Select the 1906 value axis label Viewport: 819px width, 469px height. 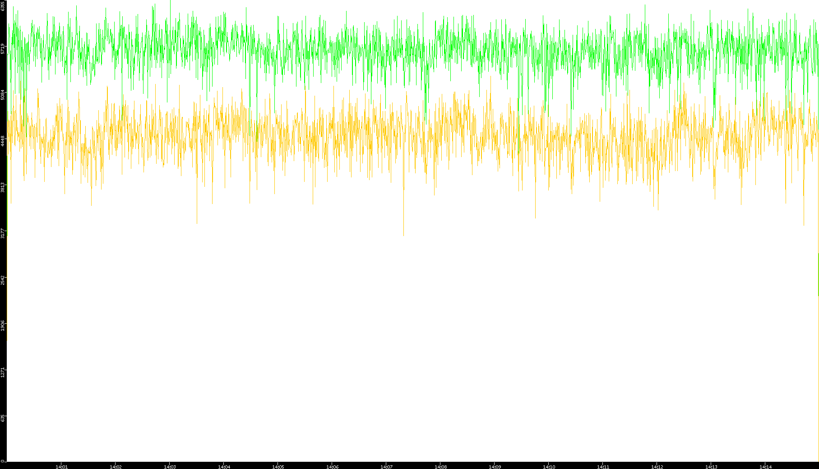pyautogui.click(x=3, y=325)
